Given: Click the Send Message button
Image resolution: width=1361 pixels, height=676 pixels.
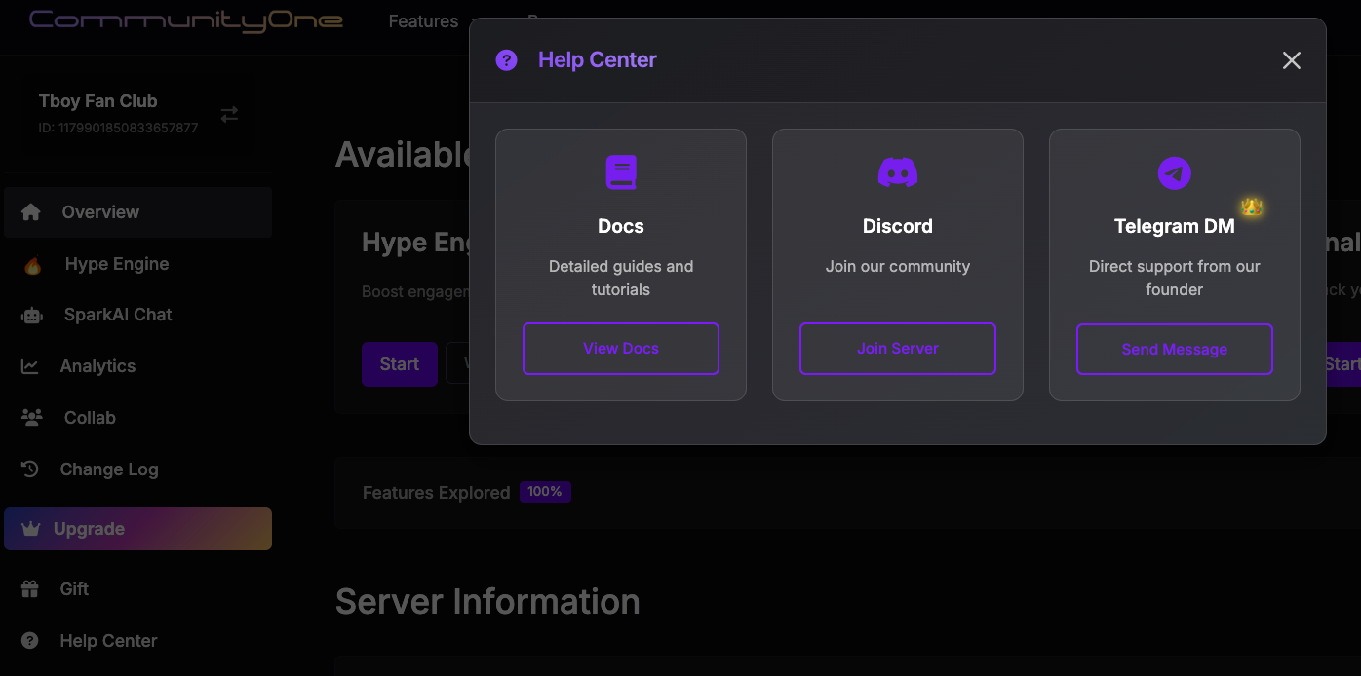Looking at the screenshot, I should (x=1175, y=349).
